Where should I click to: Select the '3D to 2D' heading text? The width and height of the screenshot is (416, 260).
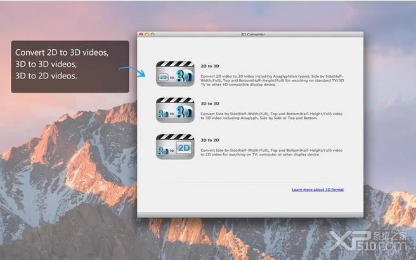(210, 140)
